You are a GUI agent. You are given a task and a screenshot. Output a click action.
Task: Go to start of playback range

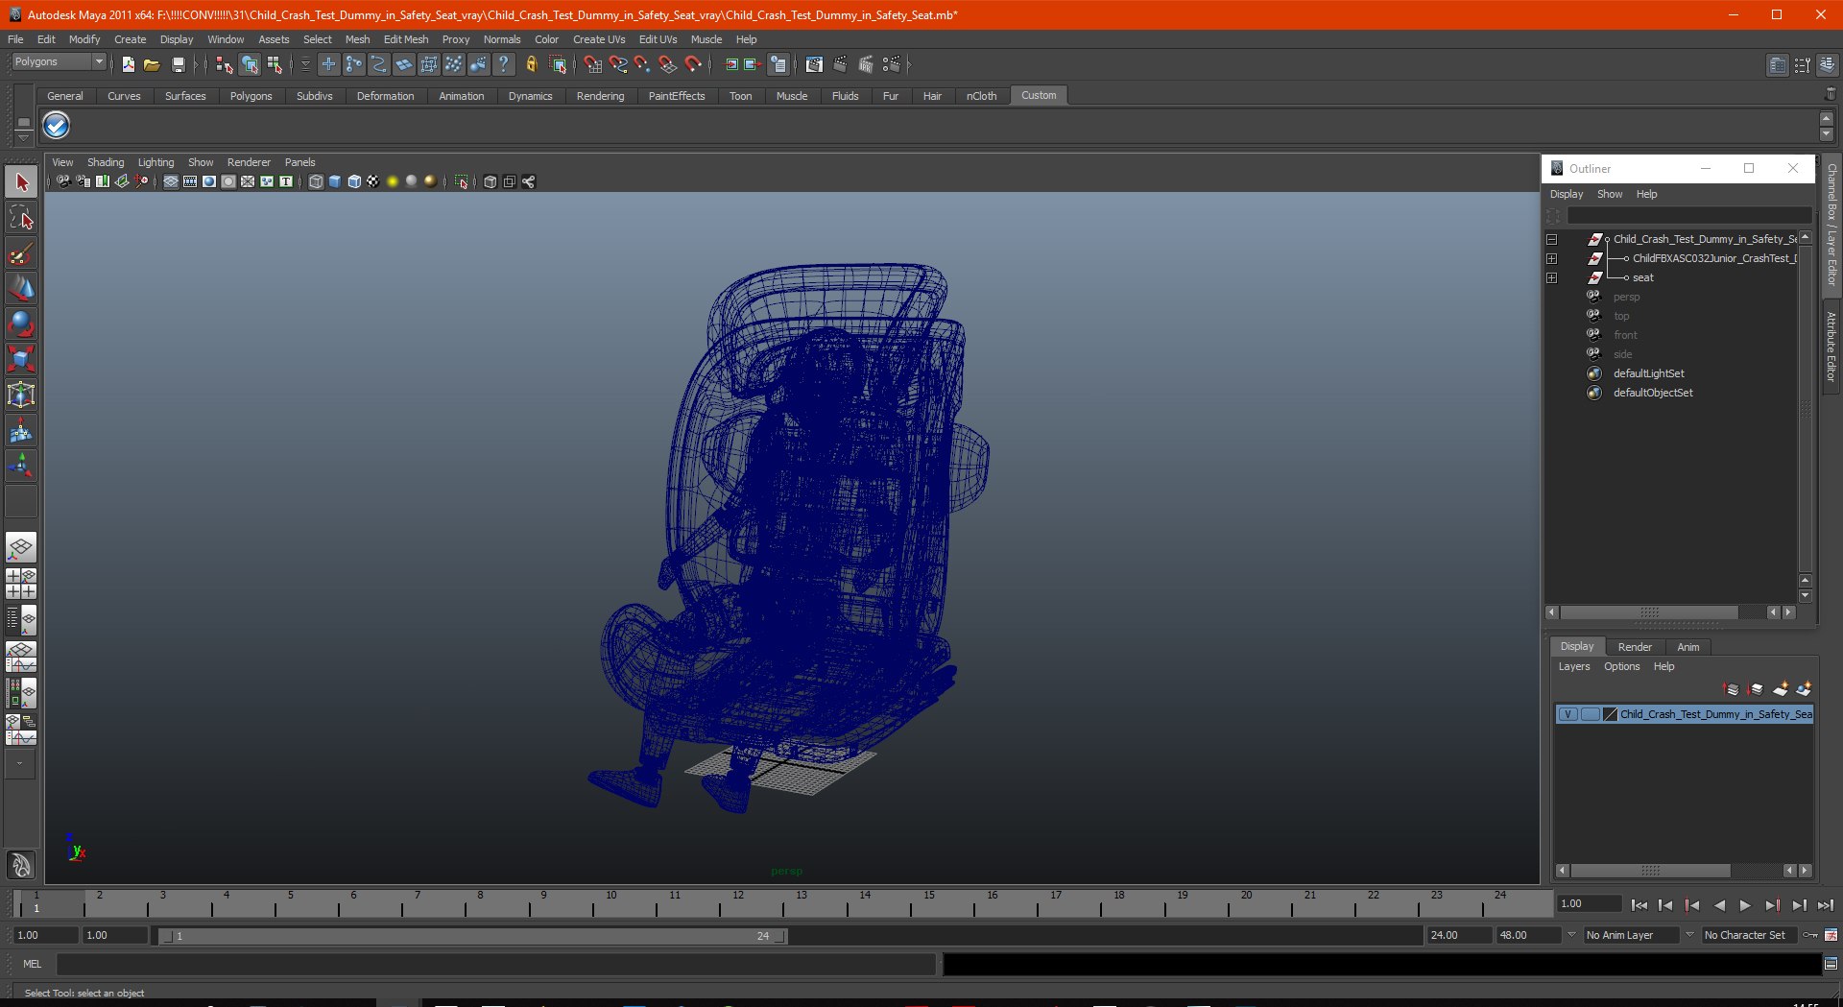click(x=1640, y=905)
